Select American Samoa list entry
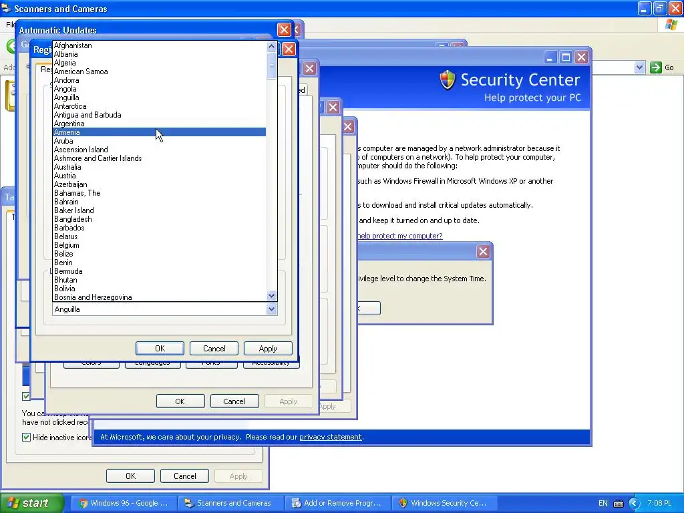The height and width of the screenshot is (513, 684). (x=159, y=71)
